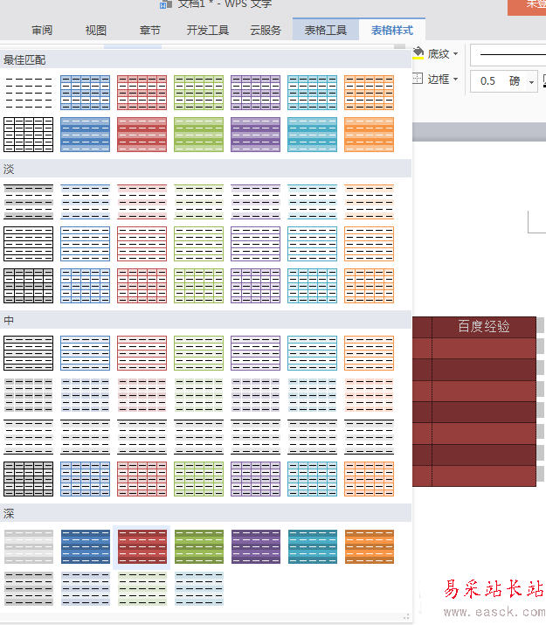
Task: Click the 底纹 paint bucket icon
Action: pyautogui.click(x=418, y=53)
